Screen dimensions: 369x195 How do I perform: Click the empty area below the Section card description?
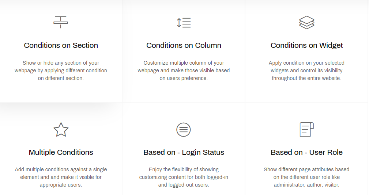(61, 92)
